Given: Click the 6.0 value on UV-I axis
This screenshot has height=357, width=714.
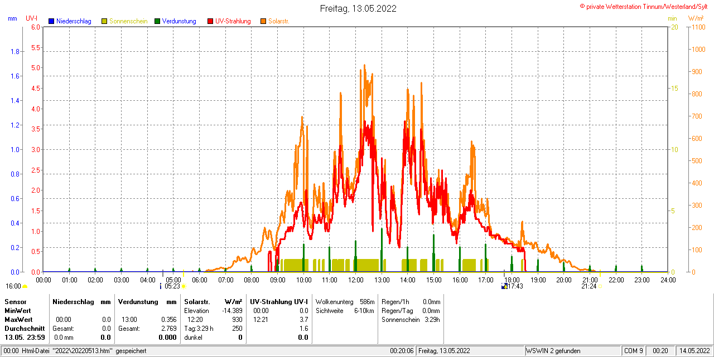Looking at the screenshot, I should pos(36,27).
